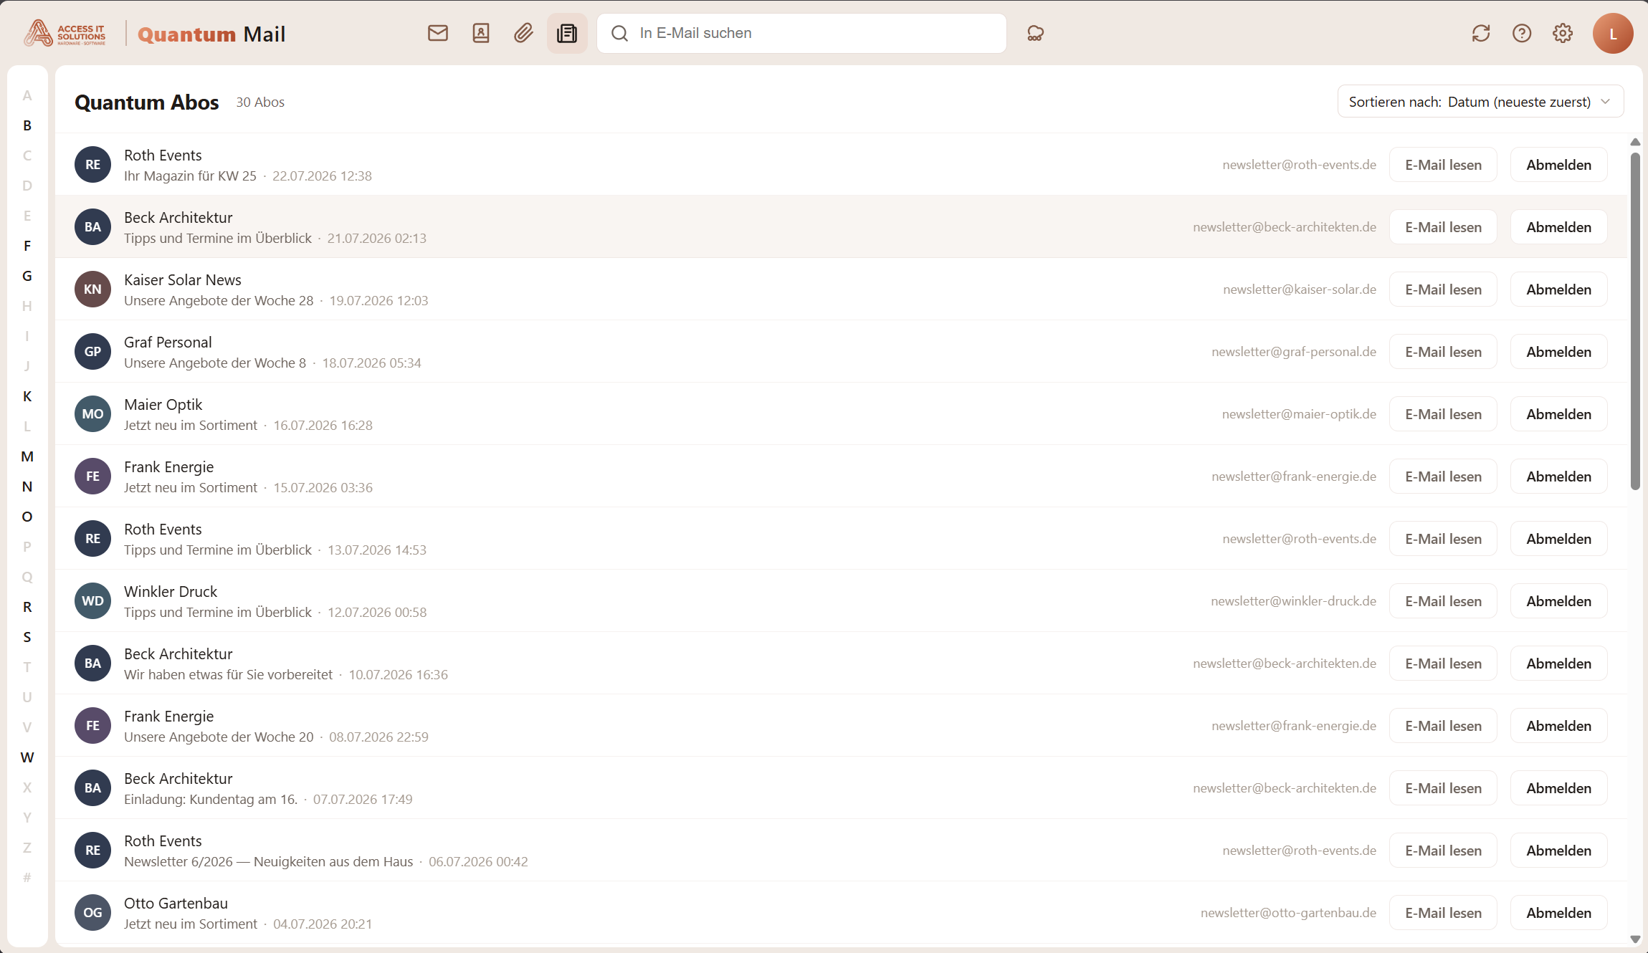Image resolution: width=1648 pixels, height=953 pixels.
Task: Unsubscribe via Abmelden for Kaiser Solar News
Action: click(1558, 289)
